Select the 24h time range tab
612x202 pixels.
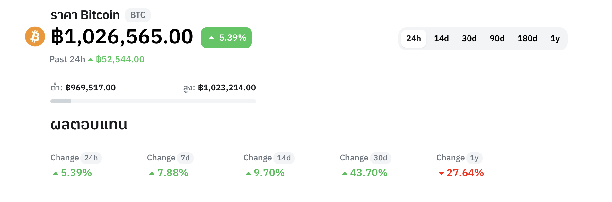pos(414,39)
